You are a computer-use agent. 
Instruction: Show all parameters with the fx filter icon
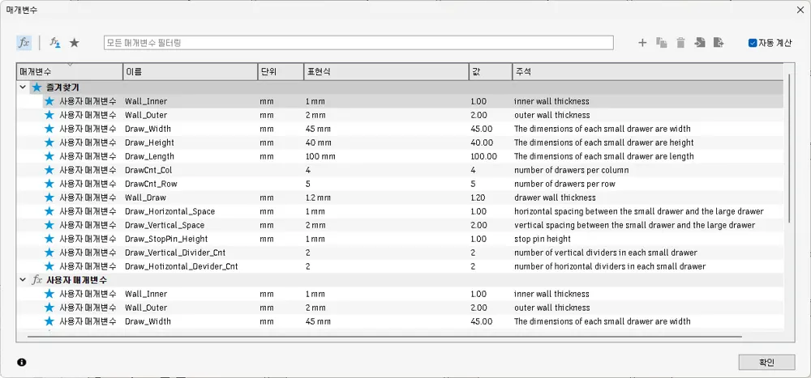point(24,43)
